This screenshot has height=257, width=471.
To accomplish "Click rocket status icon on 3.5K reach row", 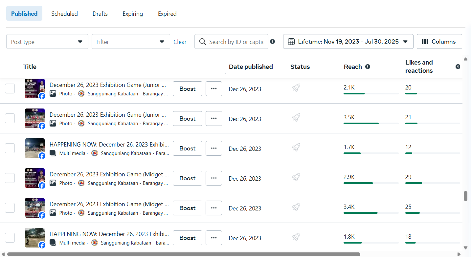I will [296, 118].
